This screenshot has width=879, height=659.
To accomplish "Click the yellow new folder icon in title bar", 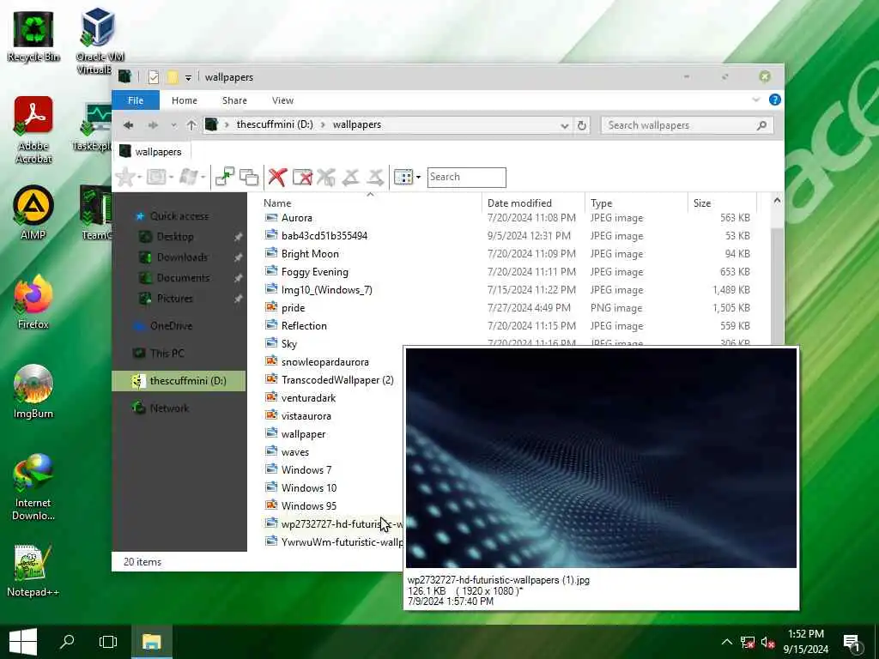I will (173, 77).
